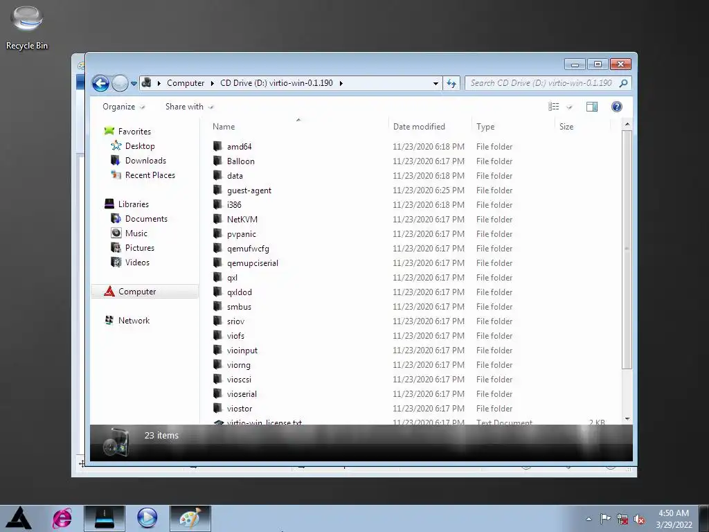Open the Start menu button
709x532 pixels.
19,518
